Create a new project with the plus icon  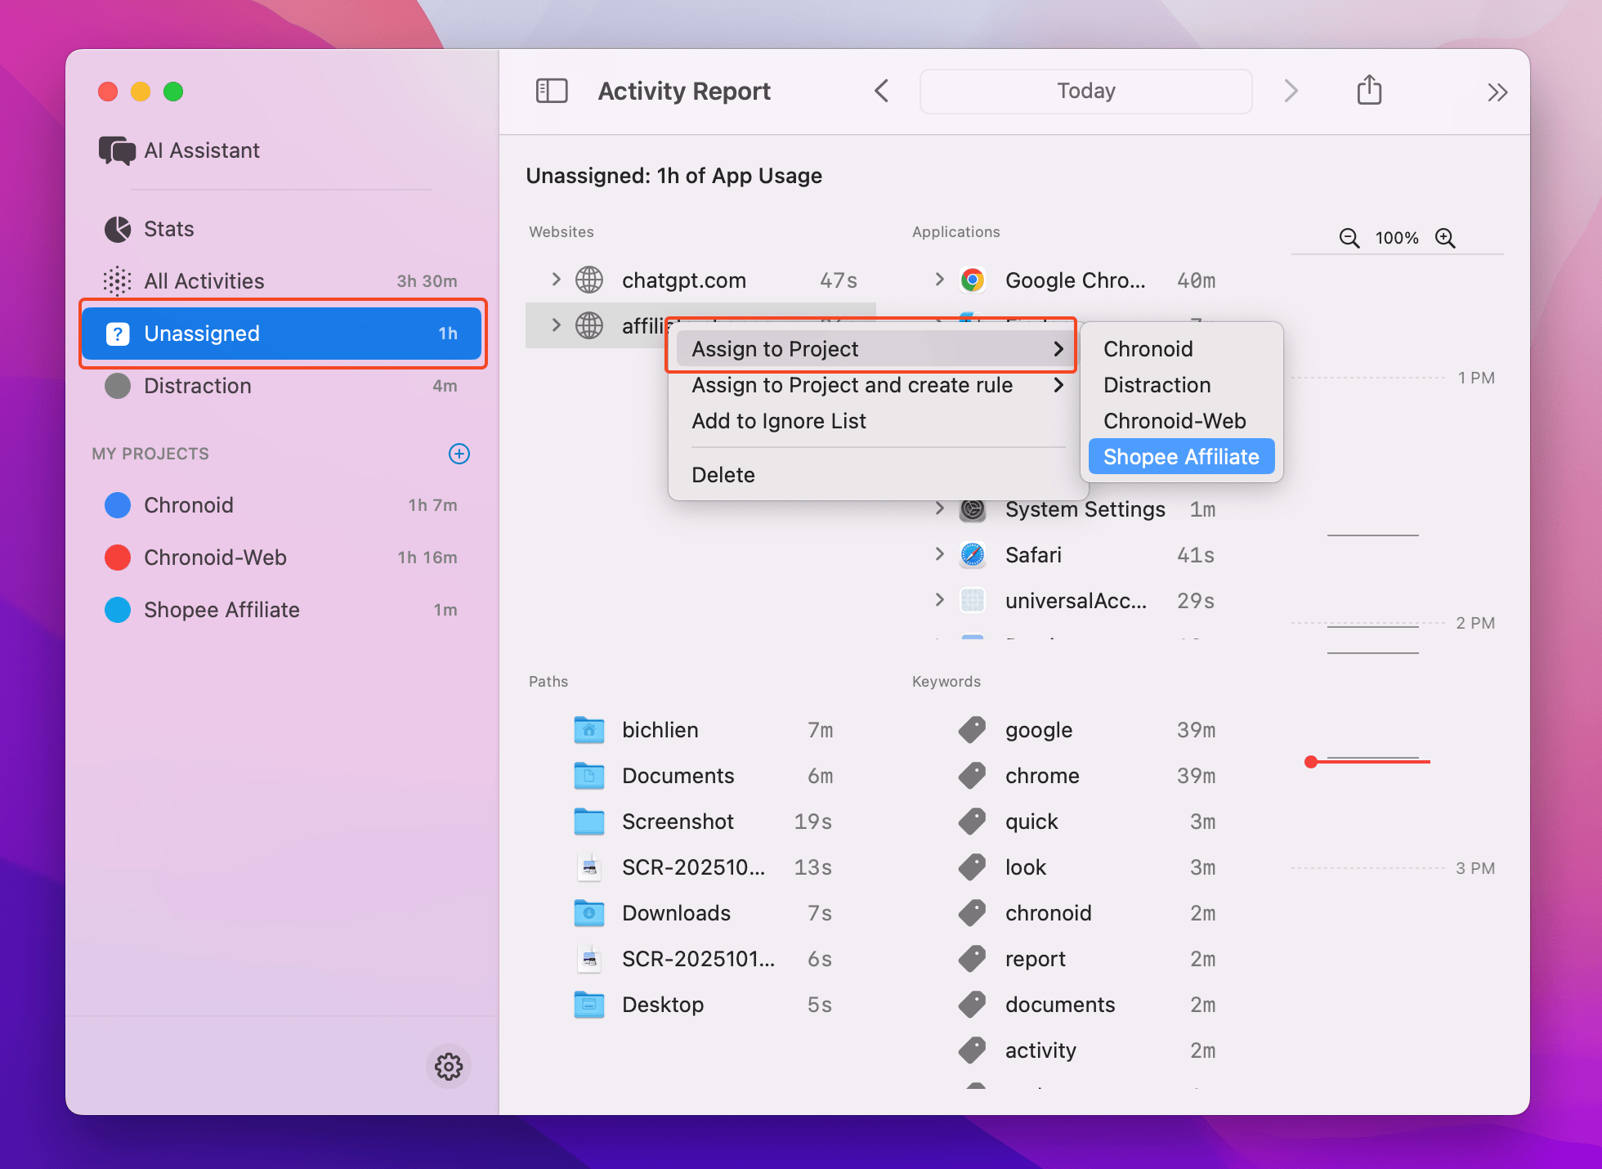459,454
